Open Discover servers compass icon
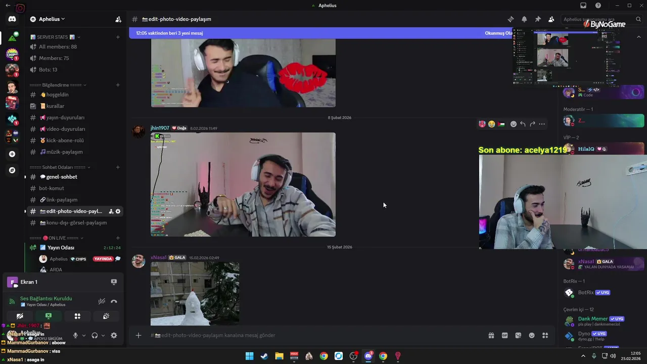The width and height of the screenshot is (647, 364). pyautogui.click(x=12, y=170)
